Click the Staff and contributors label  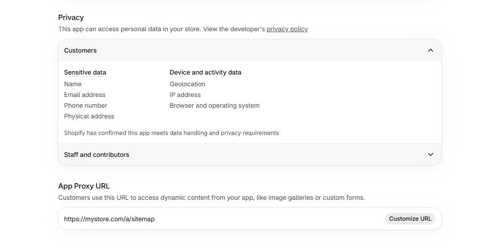coord(97,155)
